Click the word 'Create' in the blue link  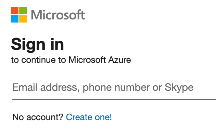click(x=79, y=117)
